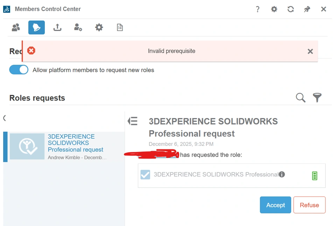Toggle Allow platform members to request roles
Viewport: 336px width, 226px height.
tap(19, 70)
